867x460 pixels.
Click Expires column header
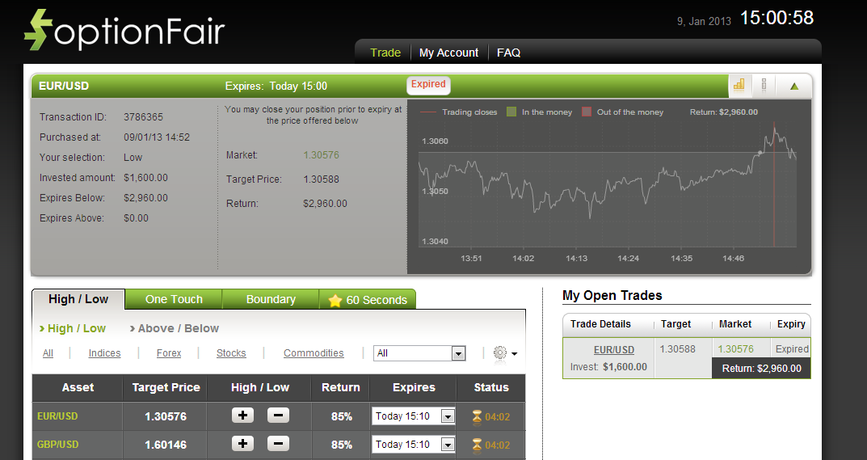[x=414, y=387]
